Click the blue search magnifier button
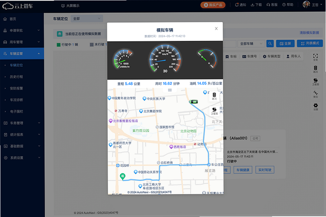This screenshot has width=326, height=217. point(270,44)
